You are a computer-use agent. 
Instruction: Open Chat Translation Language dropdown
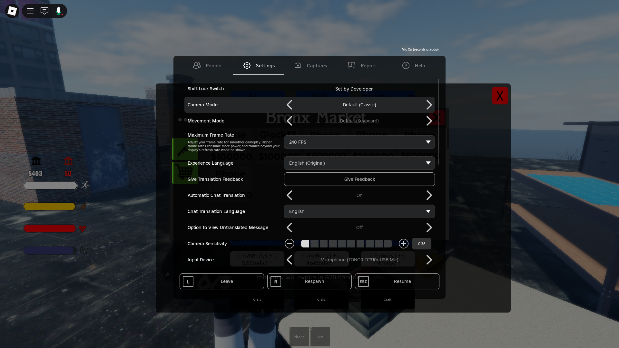click(359, 211)
